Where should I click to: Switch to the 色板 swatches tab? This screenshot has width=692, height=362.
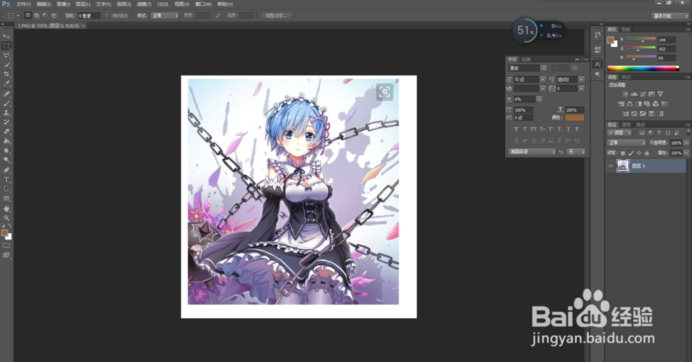point(626,30)
